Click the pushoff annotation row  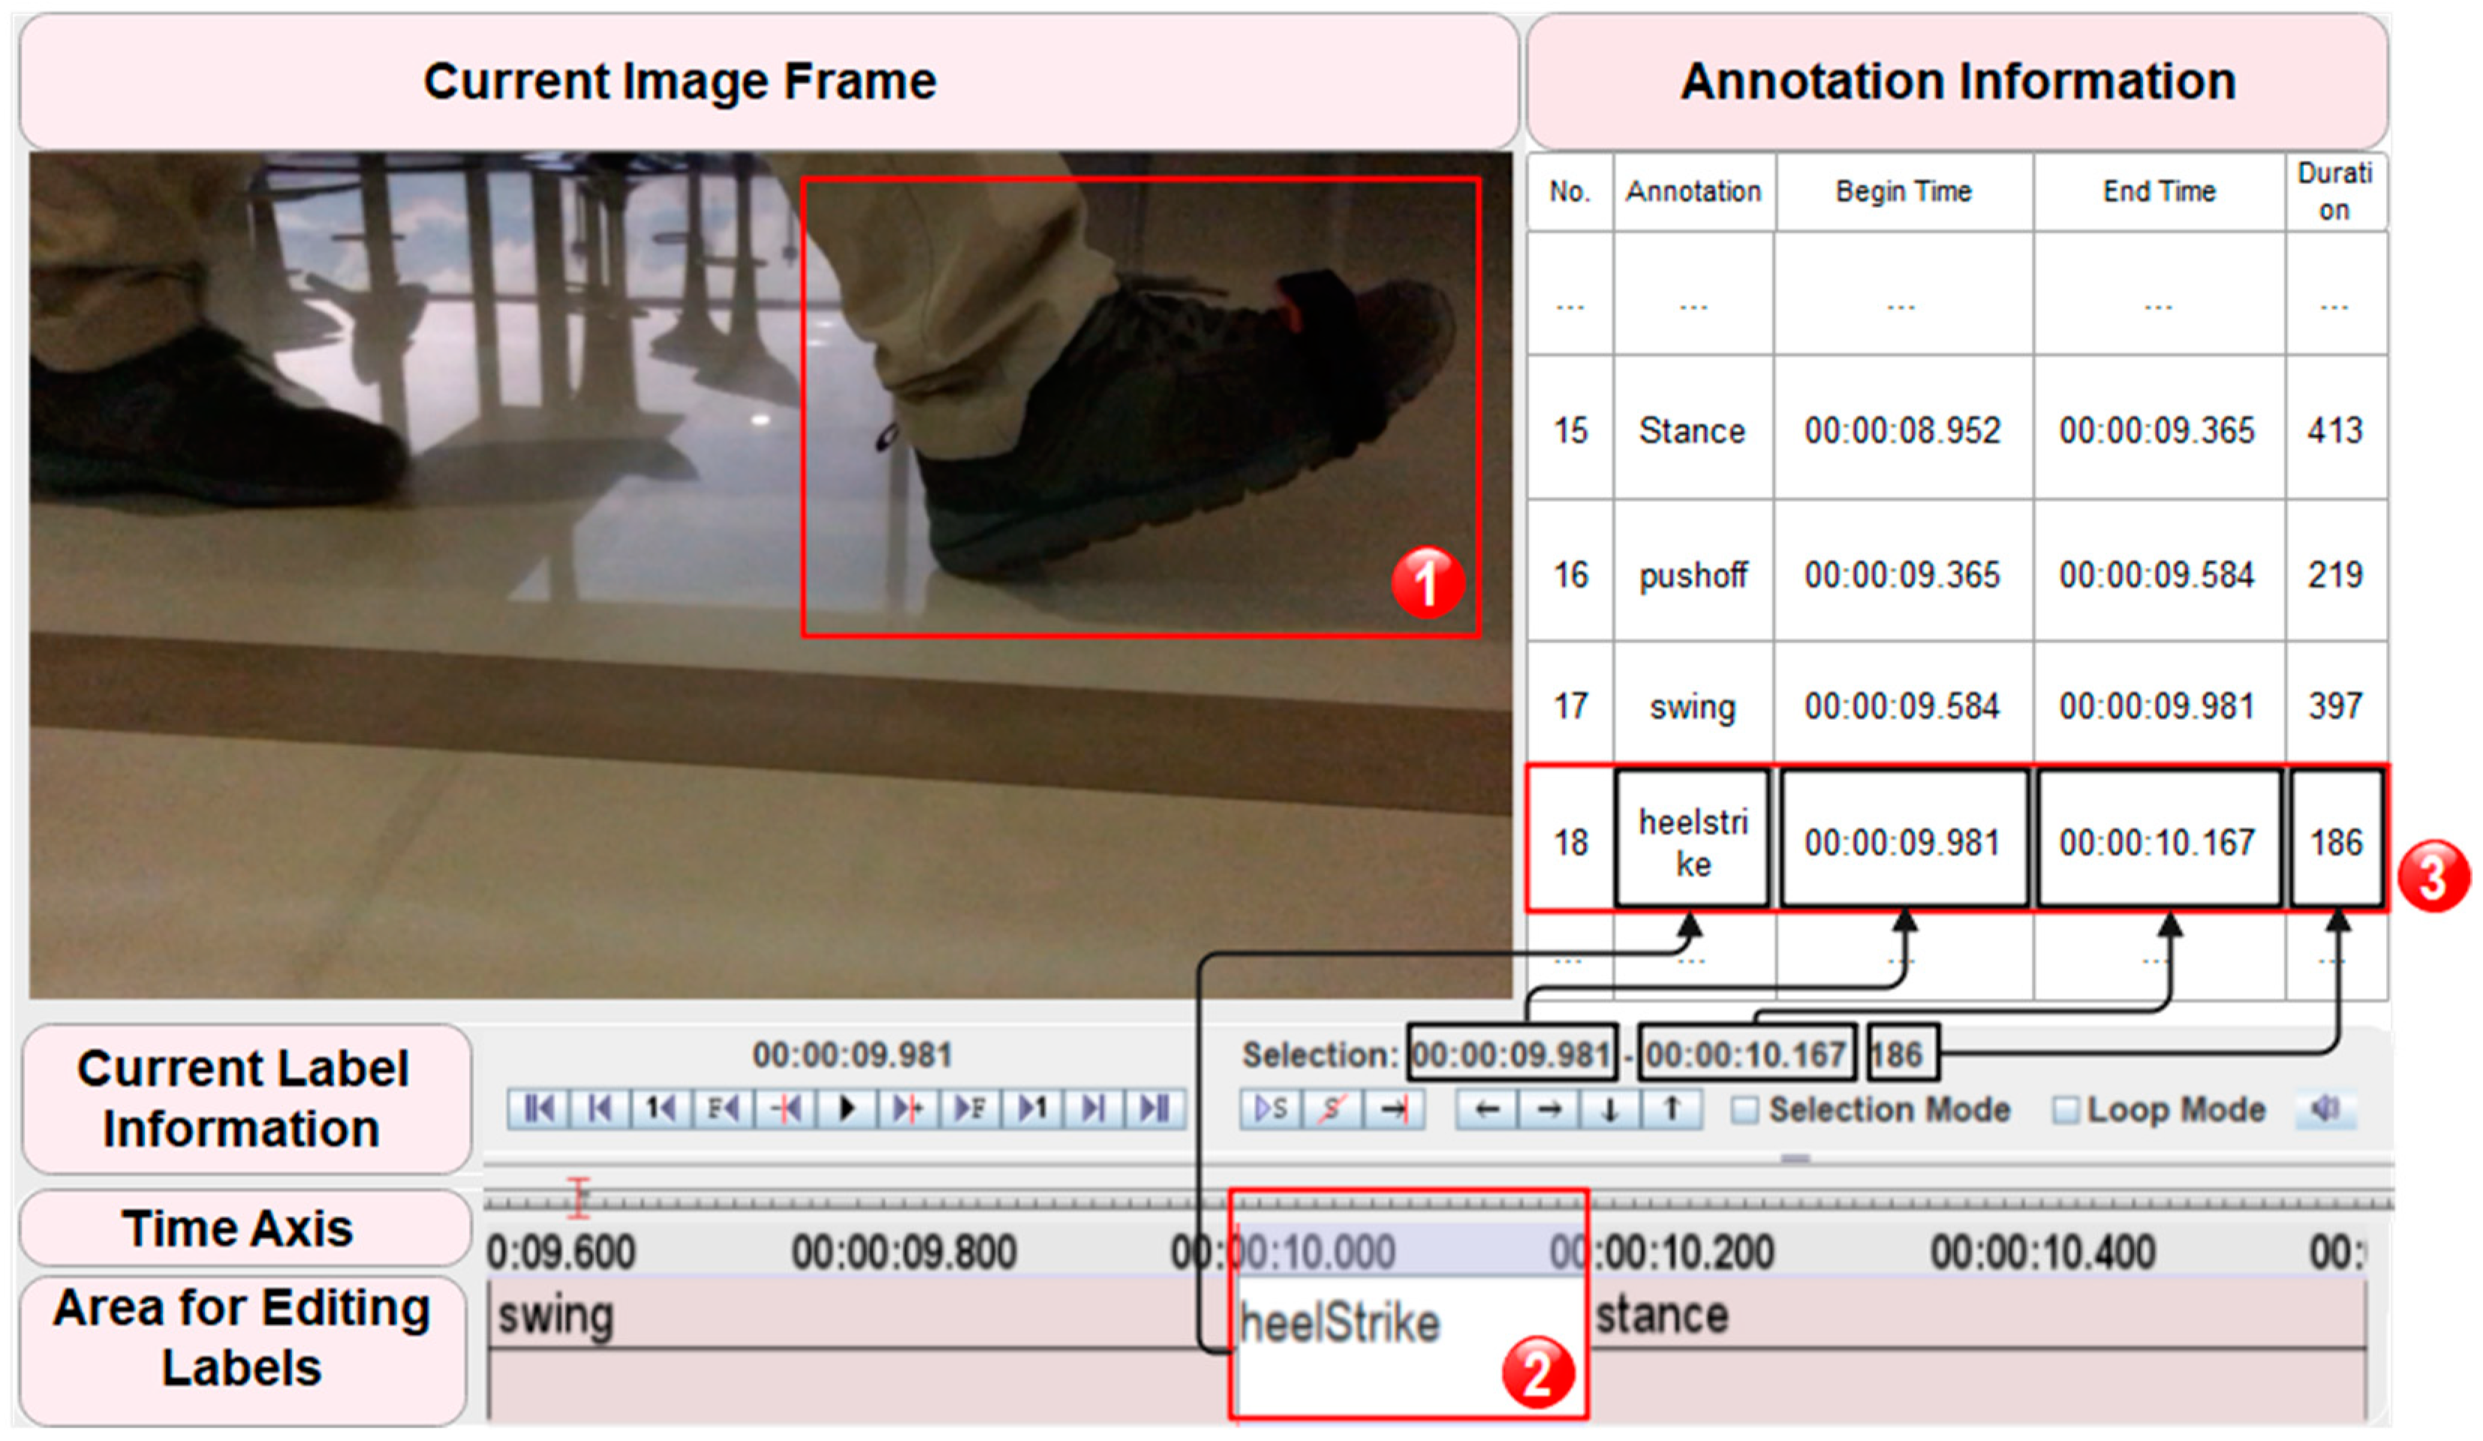pos(1692,575)
